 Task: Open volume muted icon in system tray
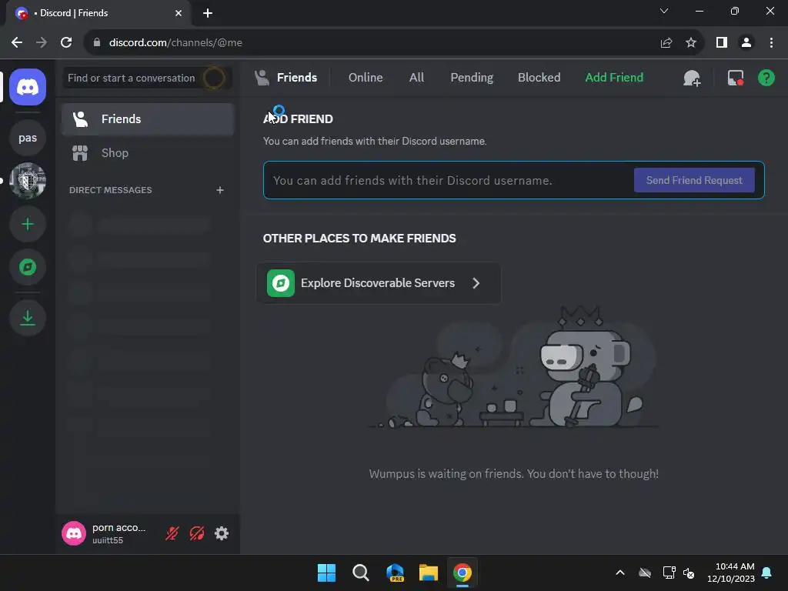coord(689,573)
